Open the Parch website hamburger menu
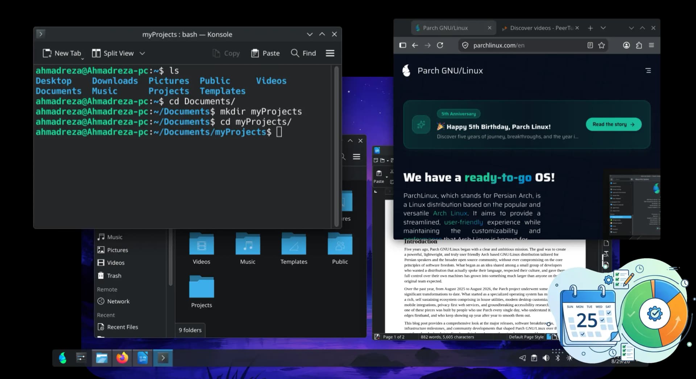The height and width of the screenshot is (379, 696). (x=649, y=71)
